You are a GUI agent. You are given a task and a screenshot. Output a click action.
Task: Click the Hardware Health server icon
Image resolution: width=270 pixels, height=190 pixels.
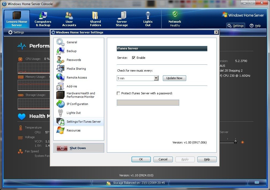[60, 95]
